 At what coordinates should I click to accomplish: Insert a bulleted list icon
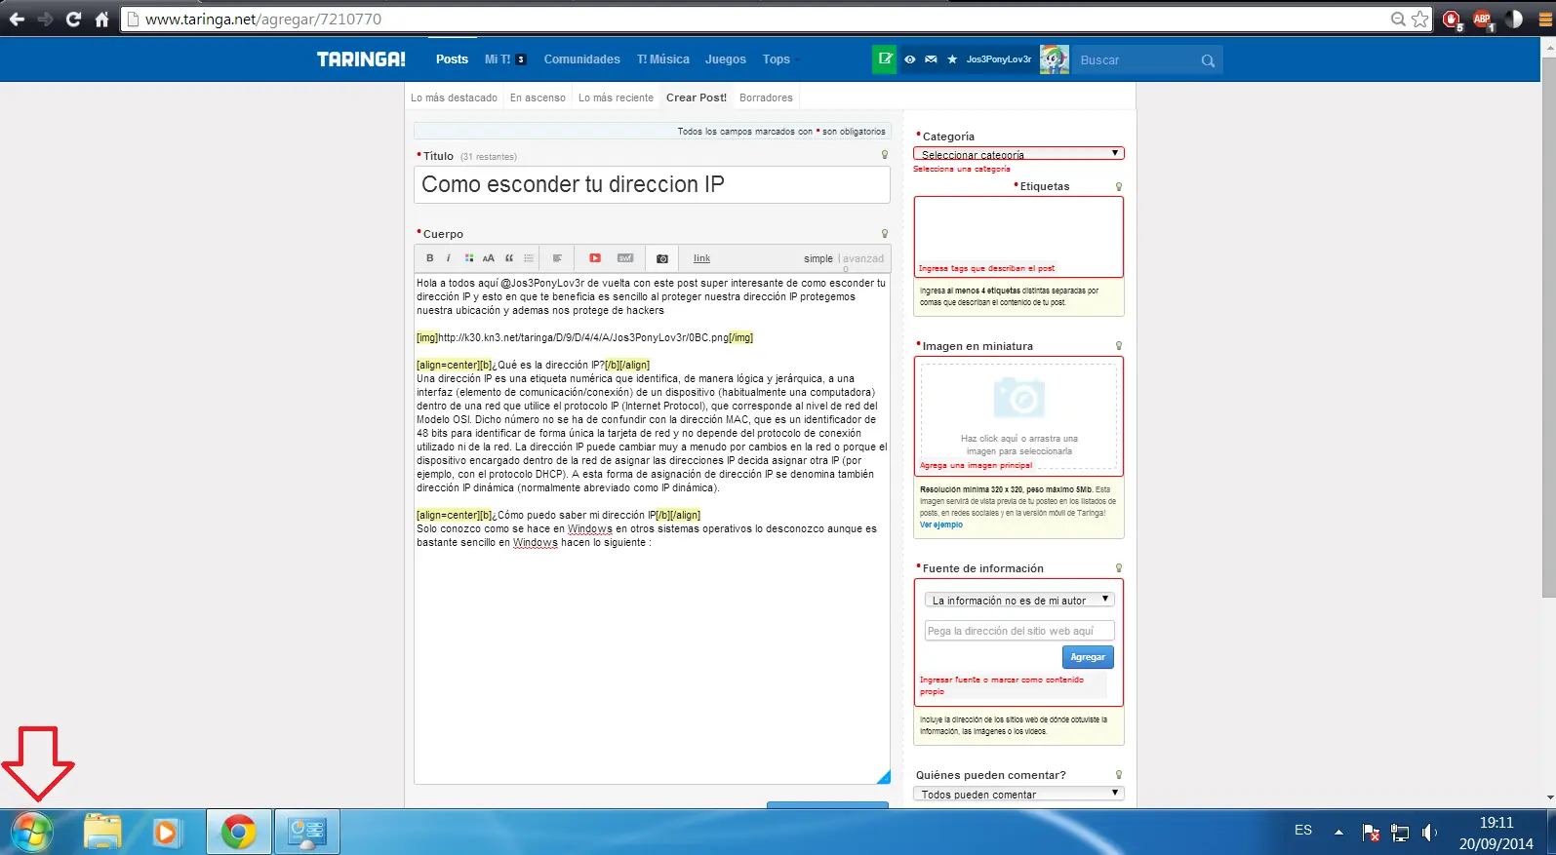point(528,258)
